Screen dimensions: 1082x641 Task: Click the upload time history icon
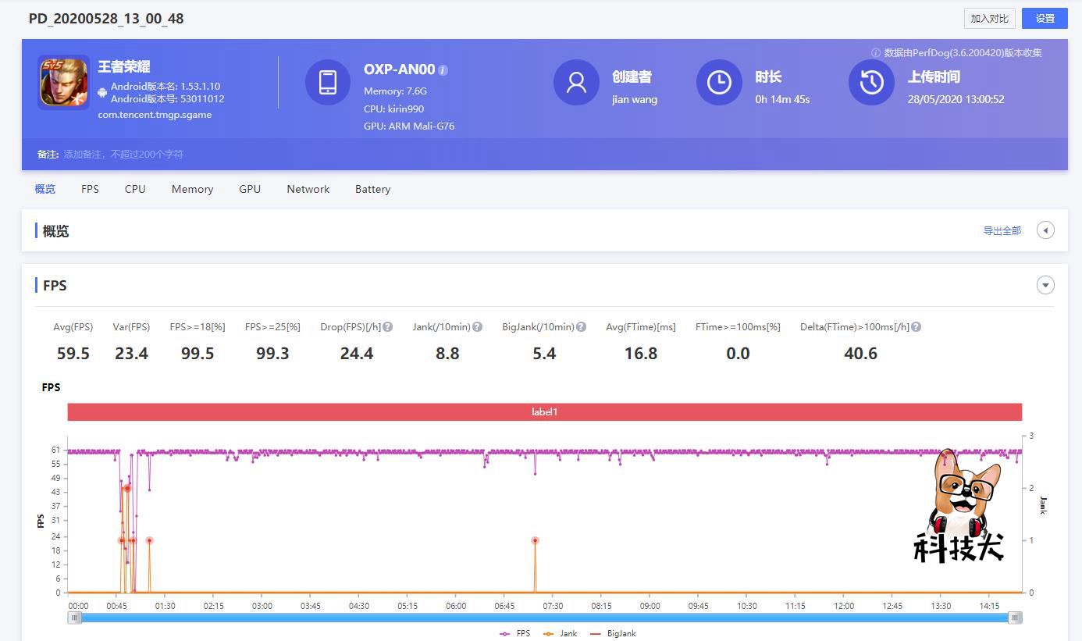[871, 82]
